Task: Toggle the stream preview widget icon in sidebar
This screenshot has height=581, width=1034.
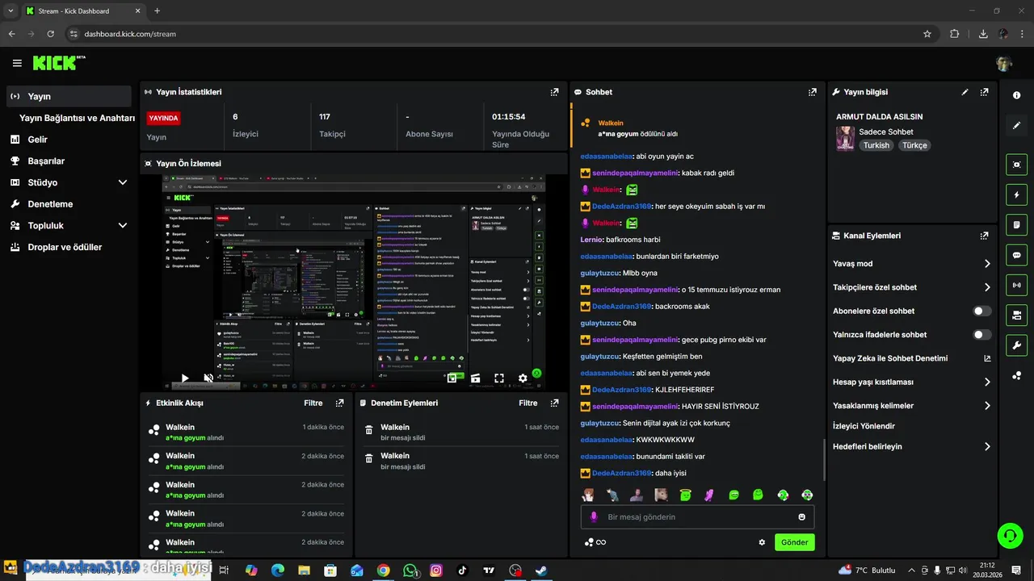Action: pos(1016,165)
